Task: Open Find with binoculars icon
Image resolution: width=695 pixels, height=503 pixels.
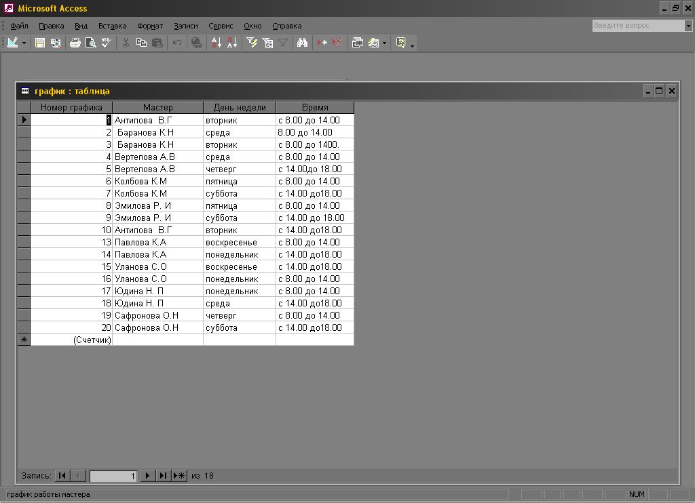Action: point(302,43)
